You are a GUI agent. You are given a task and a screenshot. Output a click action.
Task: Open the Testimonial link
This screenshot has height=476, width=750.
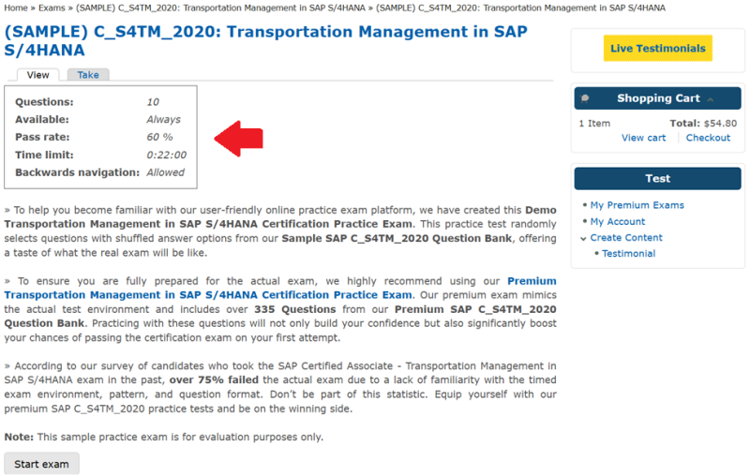point(628,254)
